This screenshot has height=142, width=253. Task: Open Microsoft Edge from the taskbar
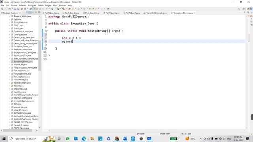tap(84, 138)
